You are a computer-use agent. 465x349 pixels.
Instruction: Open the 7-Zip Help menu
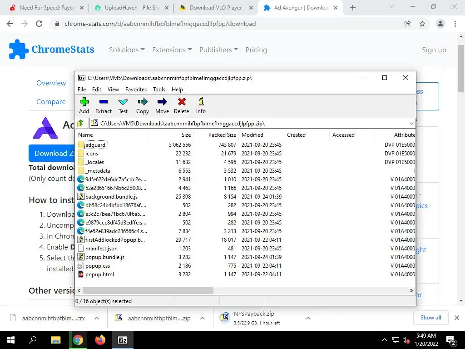[x=177, y=90]
